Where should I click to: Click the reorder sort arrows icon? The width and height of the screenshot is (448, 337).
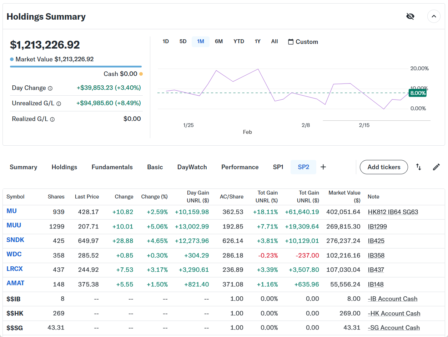[418, 167]
